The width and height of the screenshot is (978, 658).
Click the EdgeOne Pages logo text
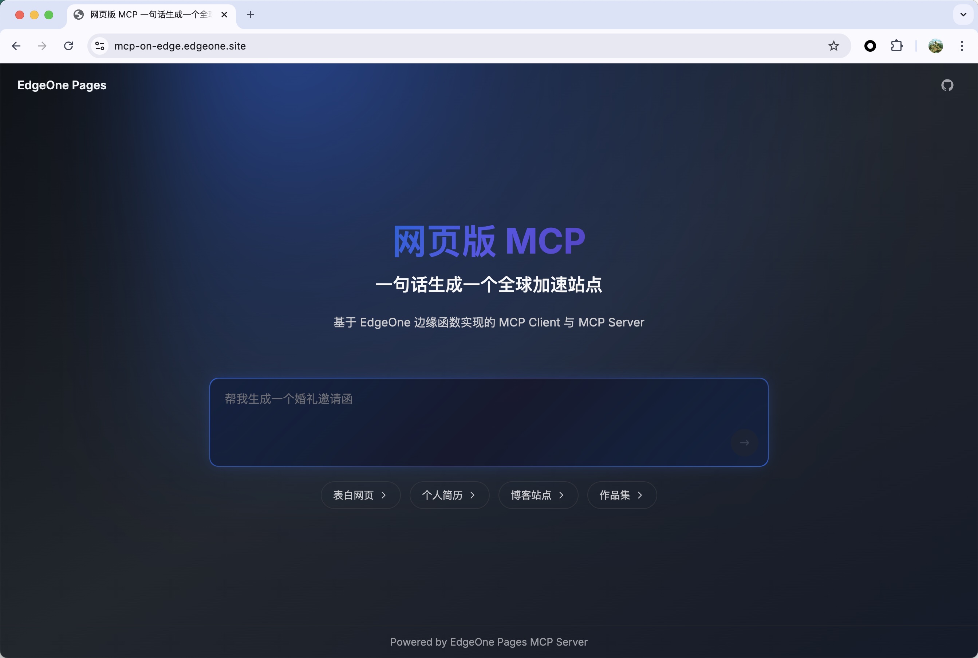click(x=62, y=85)
